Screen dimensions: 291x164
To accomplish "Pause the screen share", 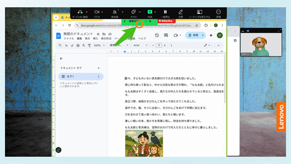I will coord(165,12).
